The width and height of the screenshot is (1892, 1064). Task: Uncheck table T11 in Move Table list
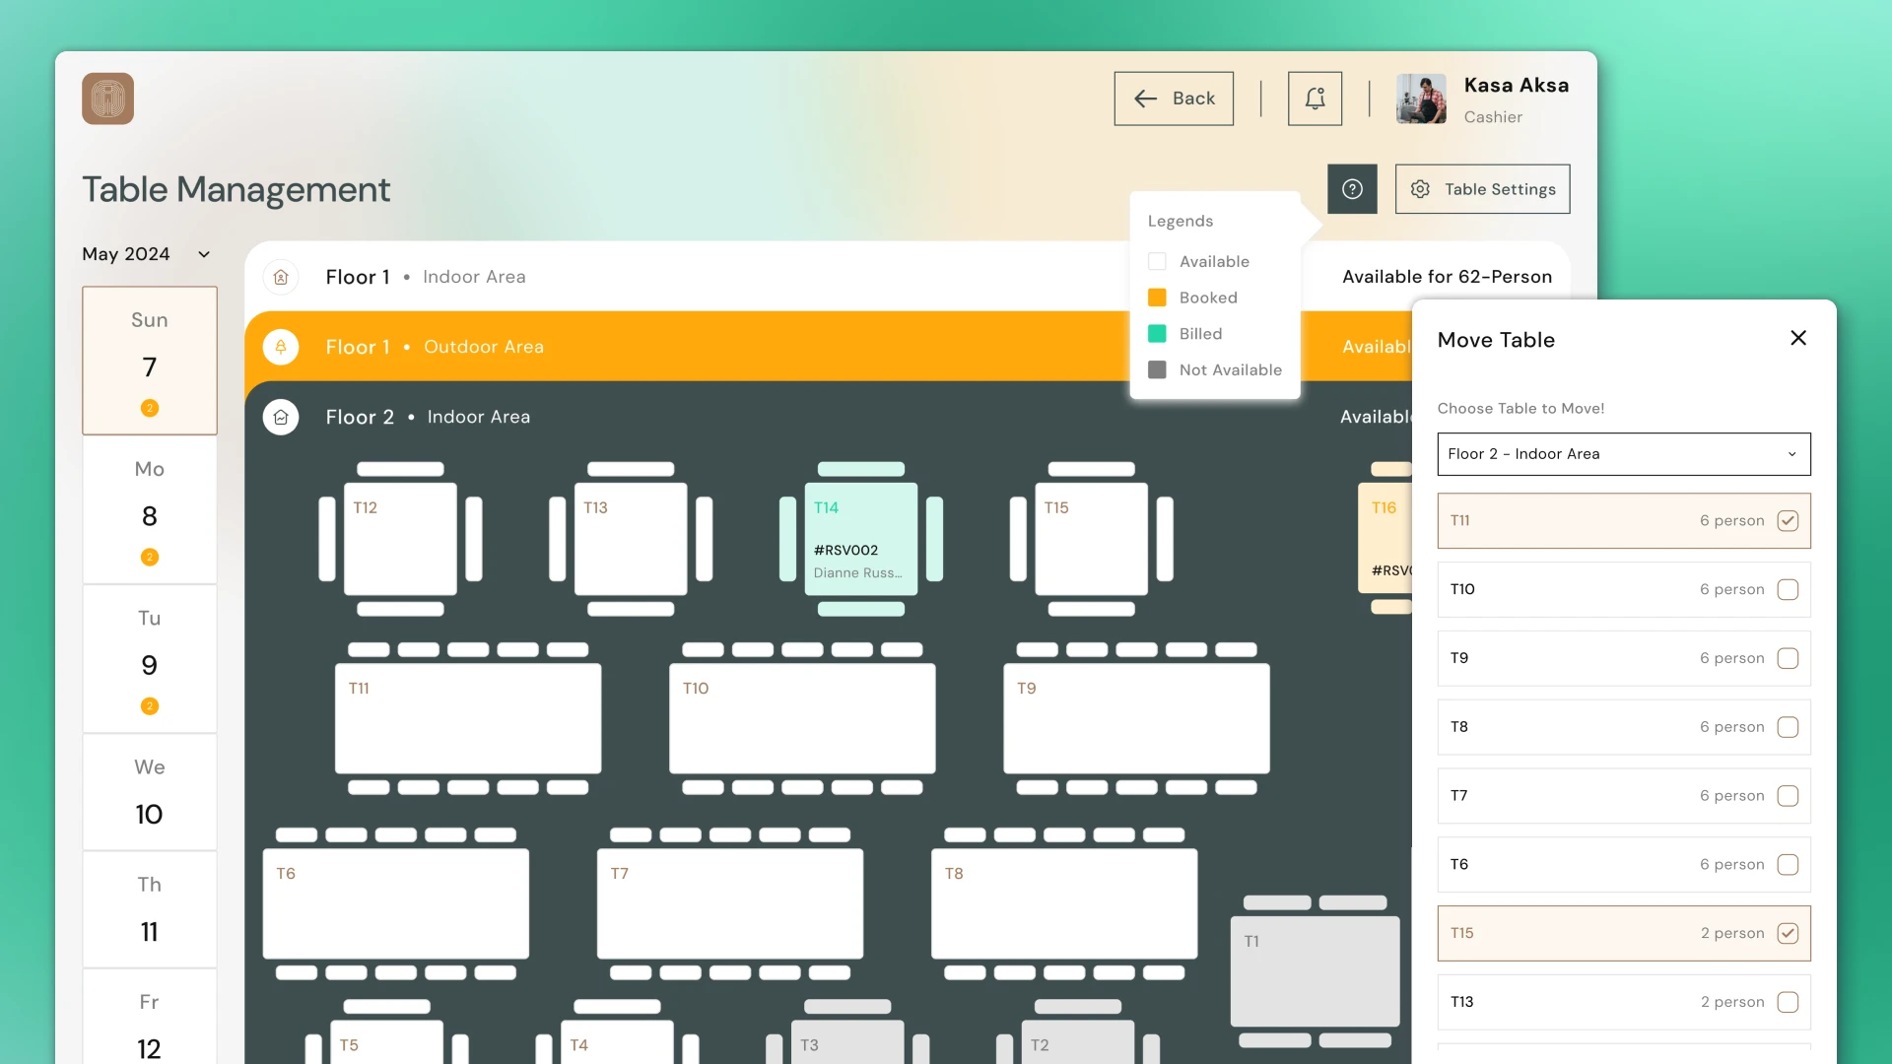[x=1789, y=520]
